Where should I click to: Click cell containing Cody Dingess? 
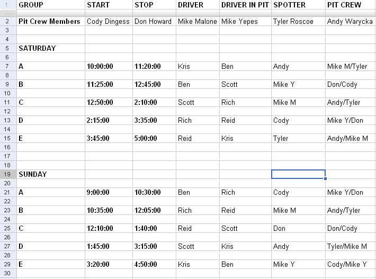tap(109, 21)
